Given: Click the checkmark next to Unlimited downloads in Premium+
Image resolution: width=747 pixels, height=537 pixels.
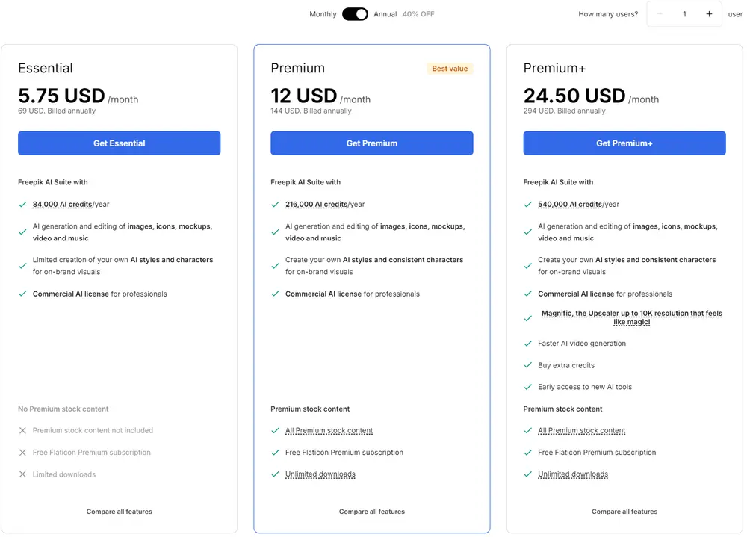Looking at the screenshot, I should (528, 474).
